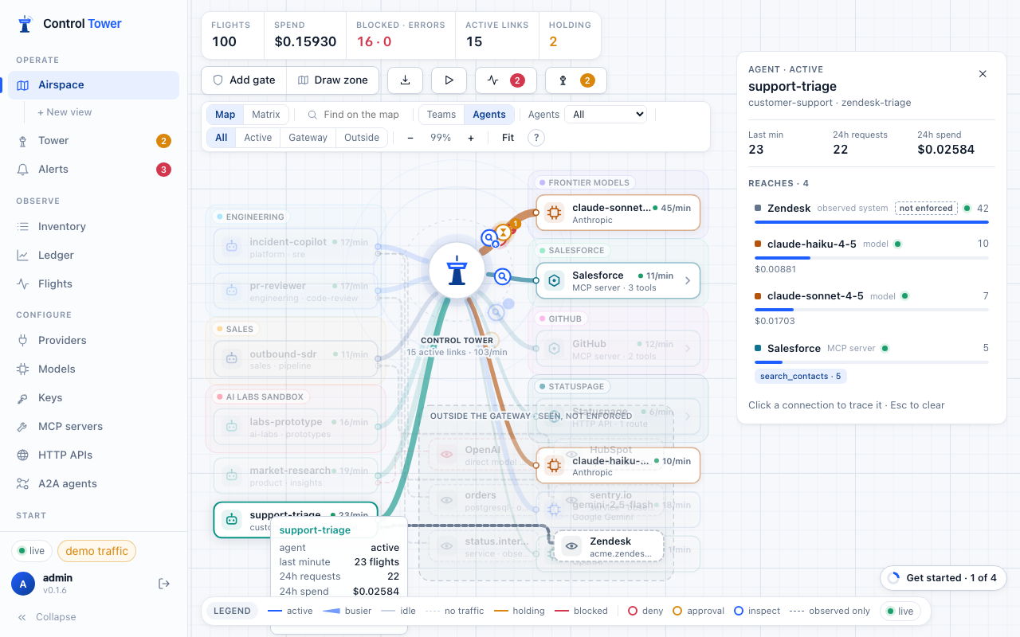Click the Add gate button
This screenshot has height=637, width=1020.
coord(244,80)
